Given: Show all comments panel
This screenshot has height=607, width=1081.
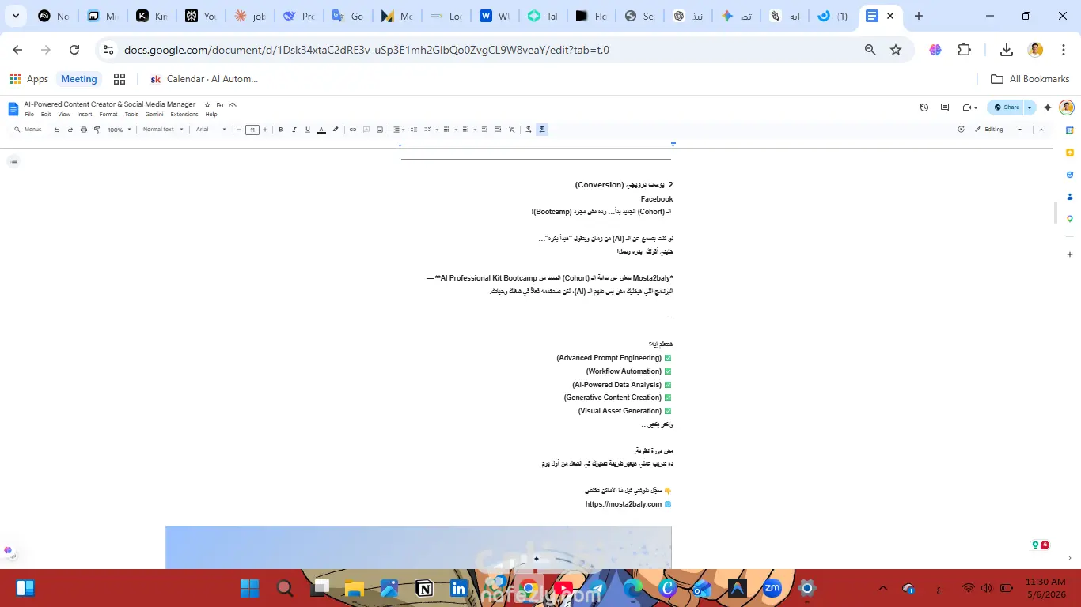Looking at the screenshot, I should [x=945, y=107].
